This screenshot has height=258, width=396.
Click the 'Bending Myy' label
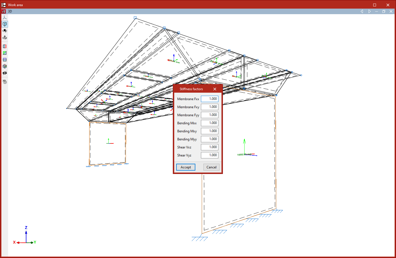click(187, 139)
